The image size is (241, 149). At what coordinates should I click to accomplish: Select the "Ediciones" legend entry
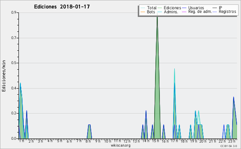click(170, 8)
